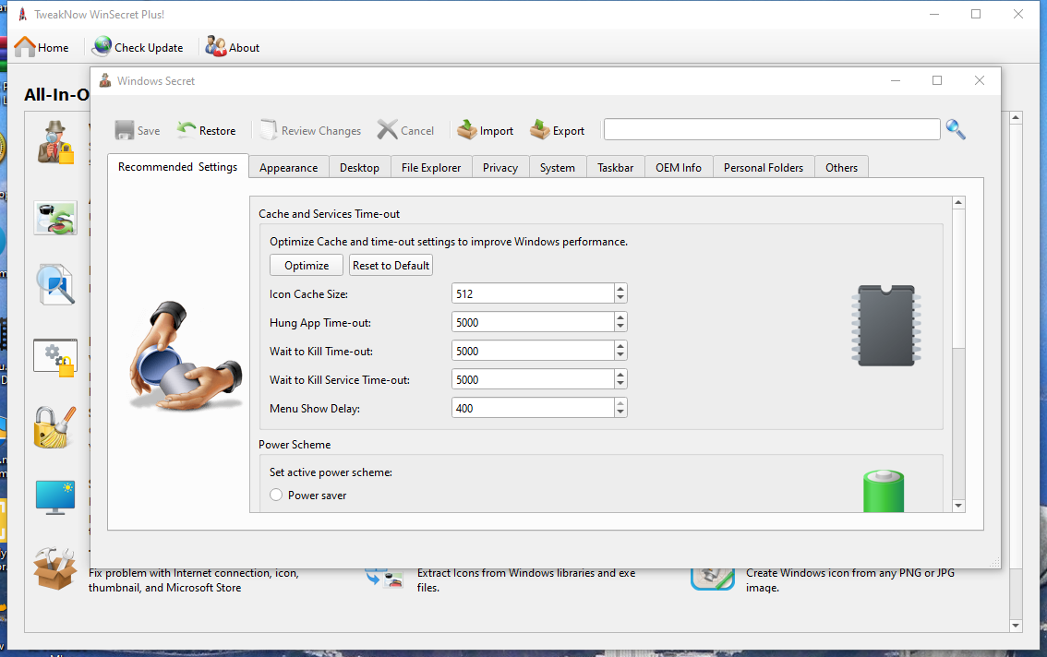The image size is (1047, 657).
Task: Click the Export settings button
Action: coord(558,130)
